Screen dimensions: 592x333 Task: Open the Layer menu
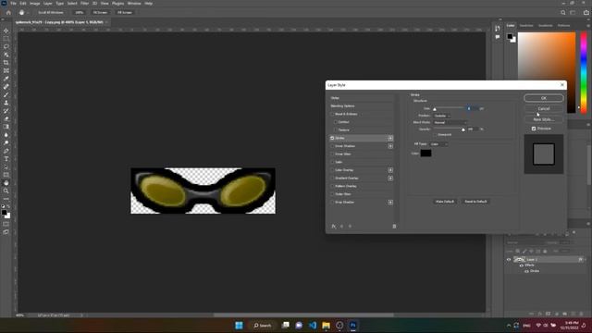click(x=48, y=4)
